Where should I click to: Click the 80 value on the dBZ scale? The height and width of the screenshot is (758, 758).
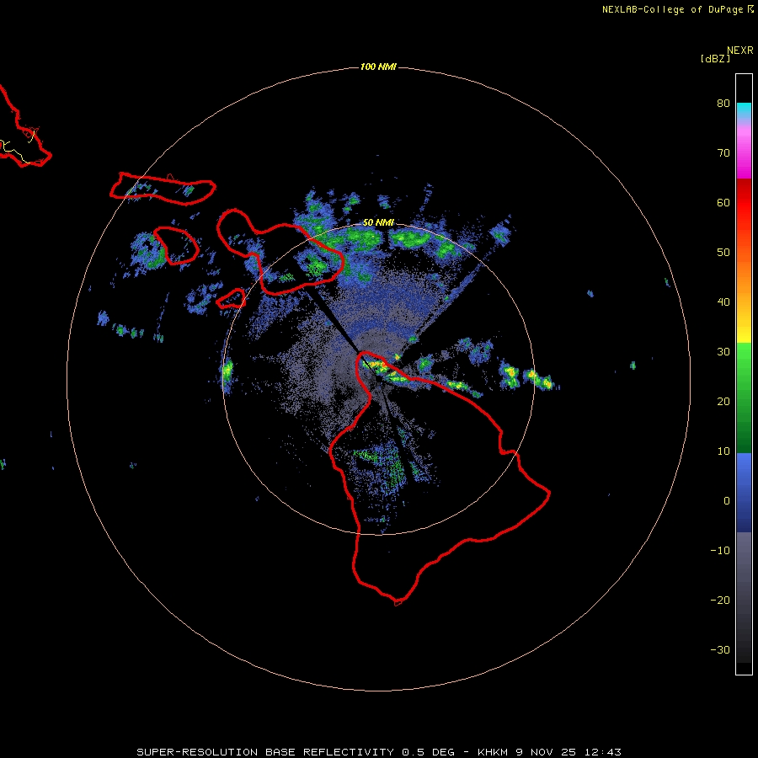tap(723, 104)
